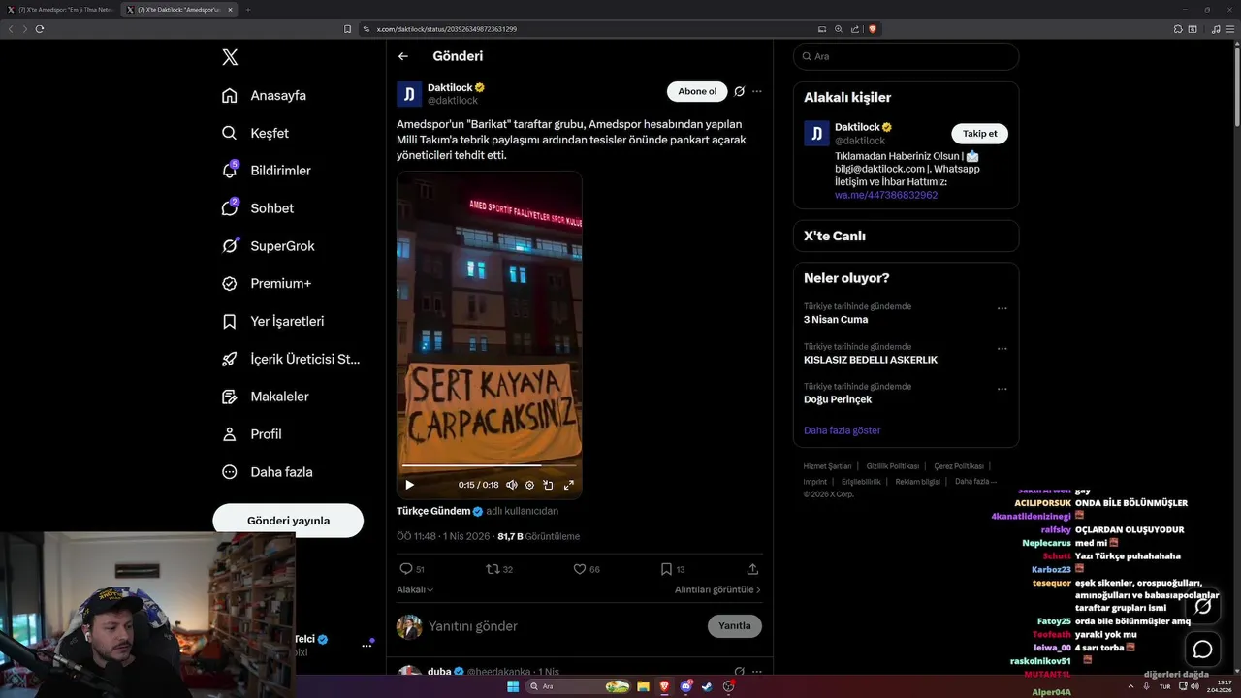Open Doğu Perinçek trend
This screenshot has width=1241, height=698.
pyautogui.click(x=838, y=399)
